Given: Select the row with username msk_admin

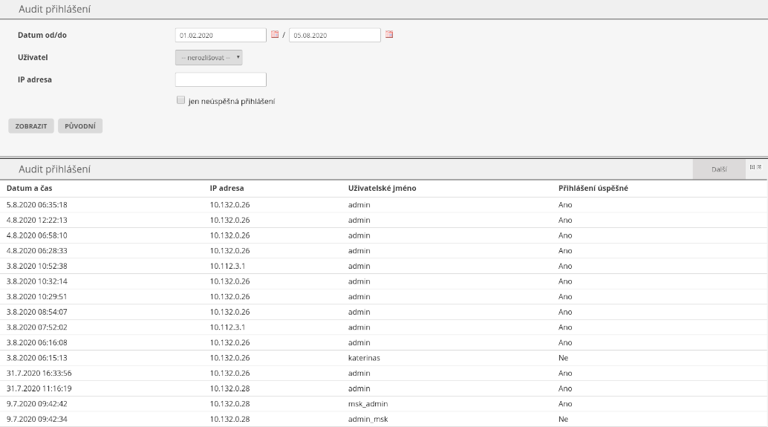Looking at the screenshot, I should [368, 404].
